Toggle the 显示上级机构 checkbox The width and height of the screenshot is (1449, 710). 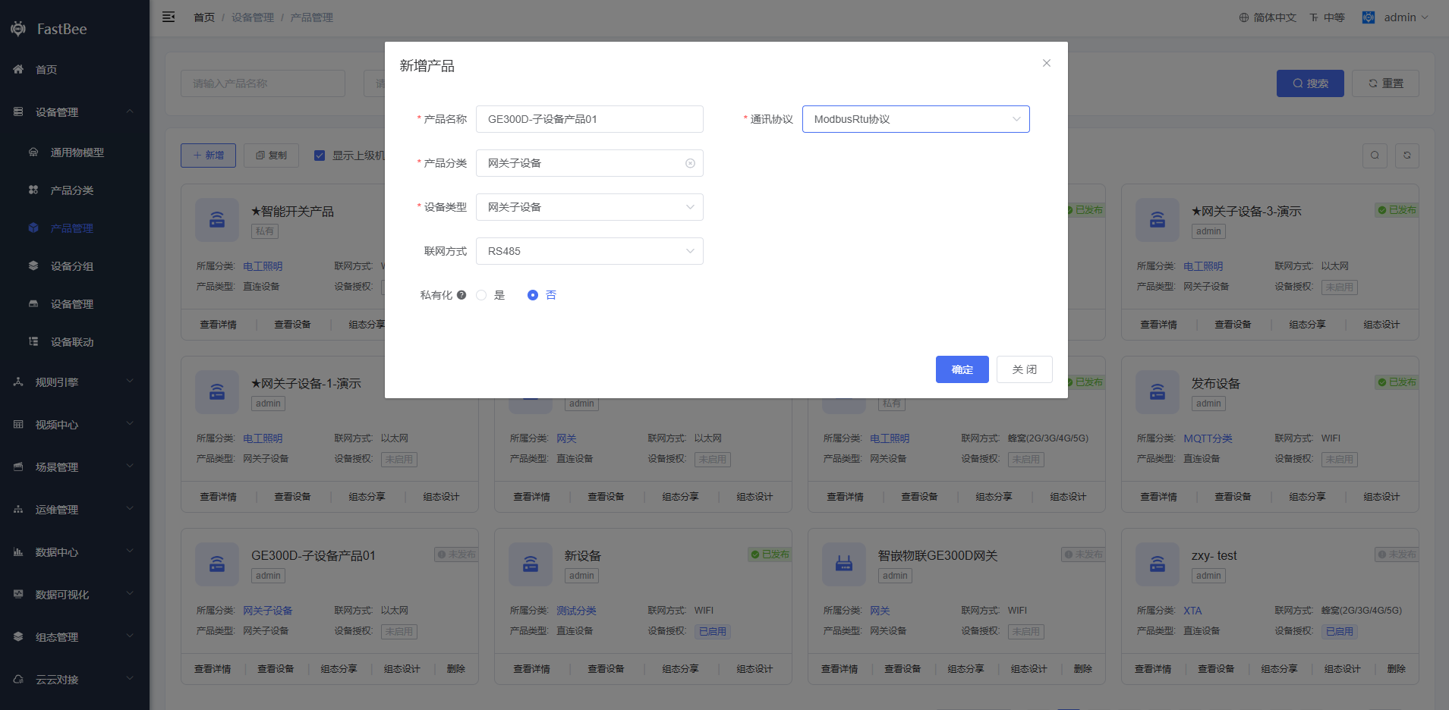[x=320, y=156]
